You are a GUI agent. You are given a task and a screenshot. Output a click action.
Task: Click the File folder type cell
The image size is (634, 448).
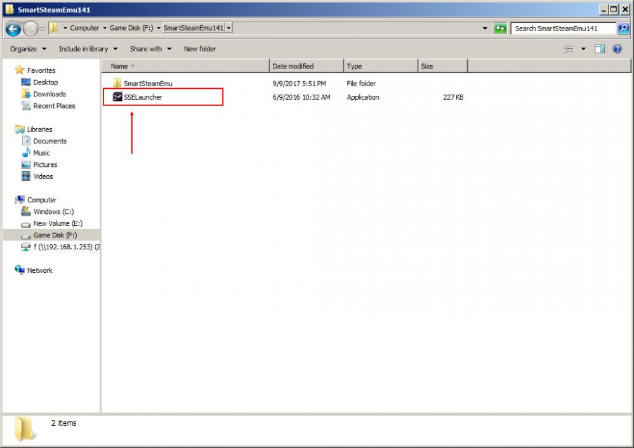point(361,83)
